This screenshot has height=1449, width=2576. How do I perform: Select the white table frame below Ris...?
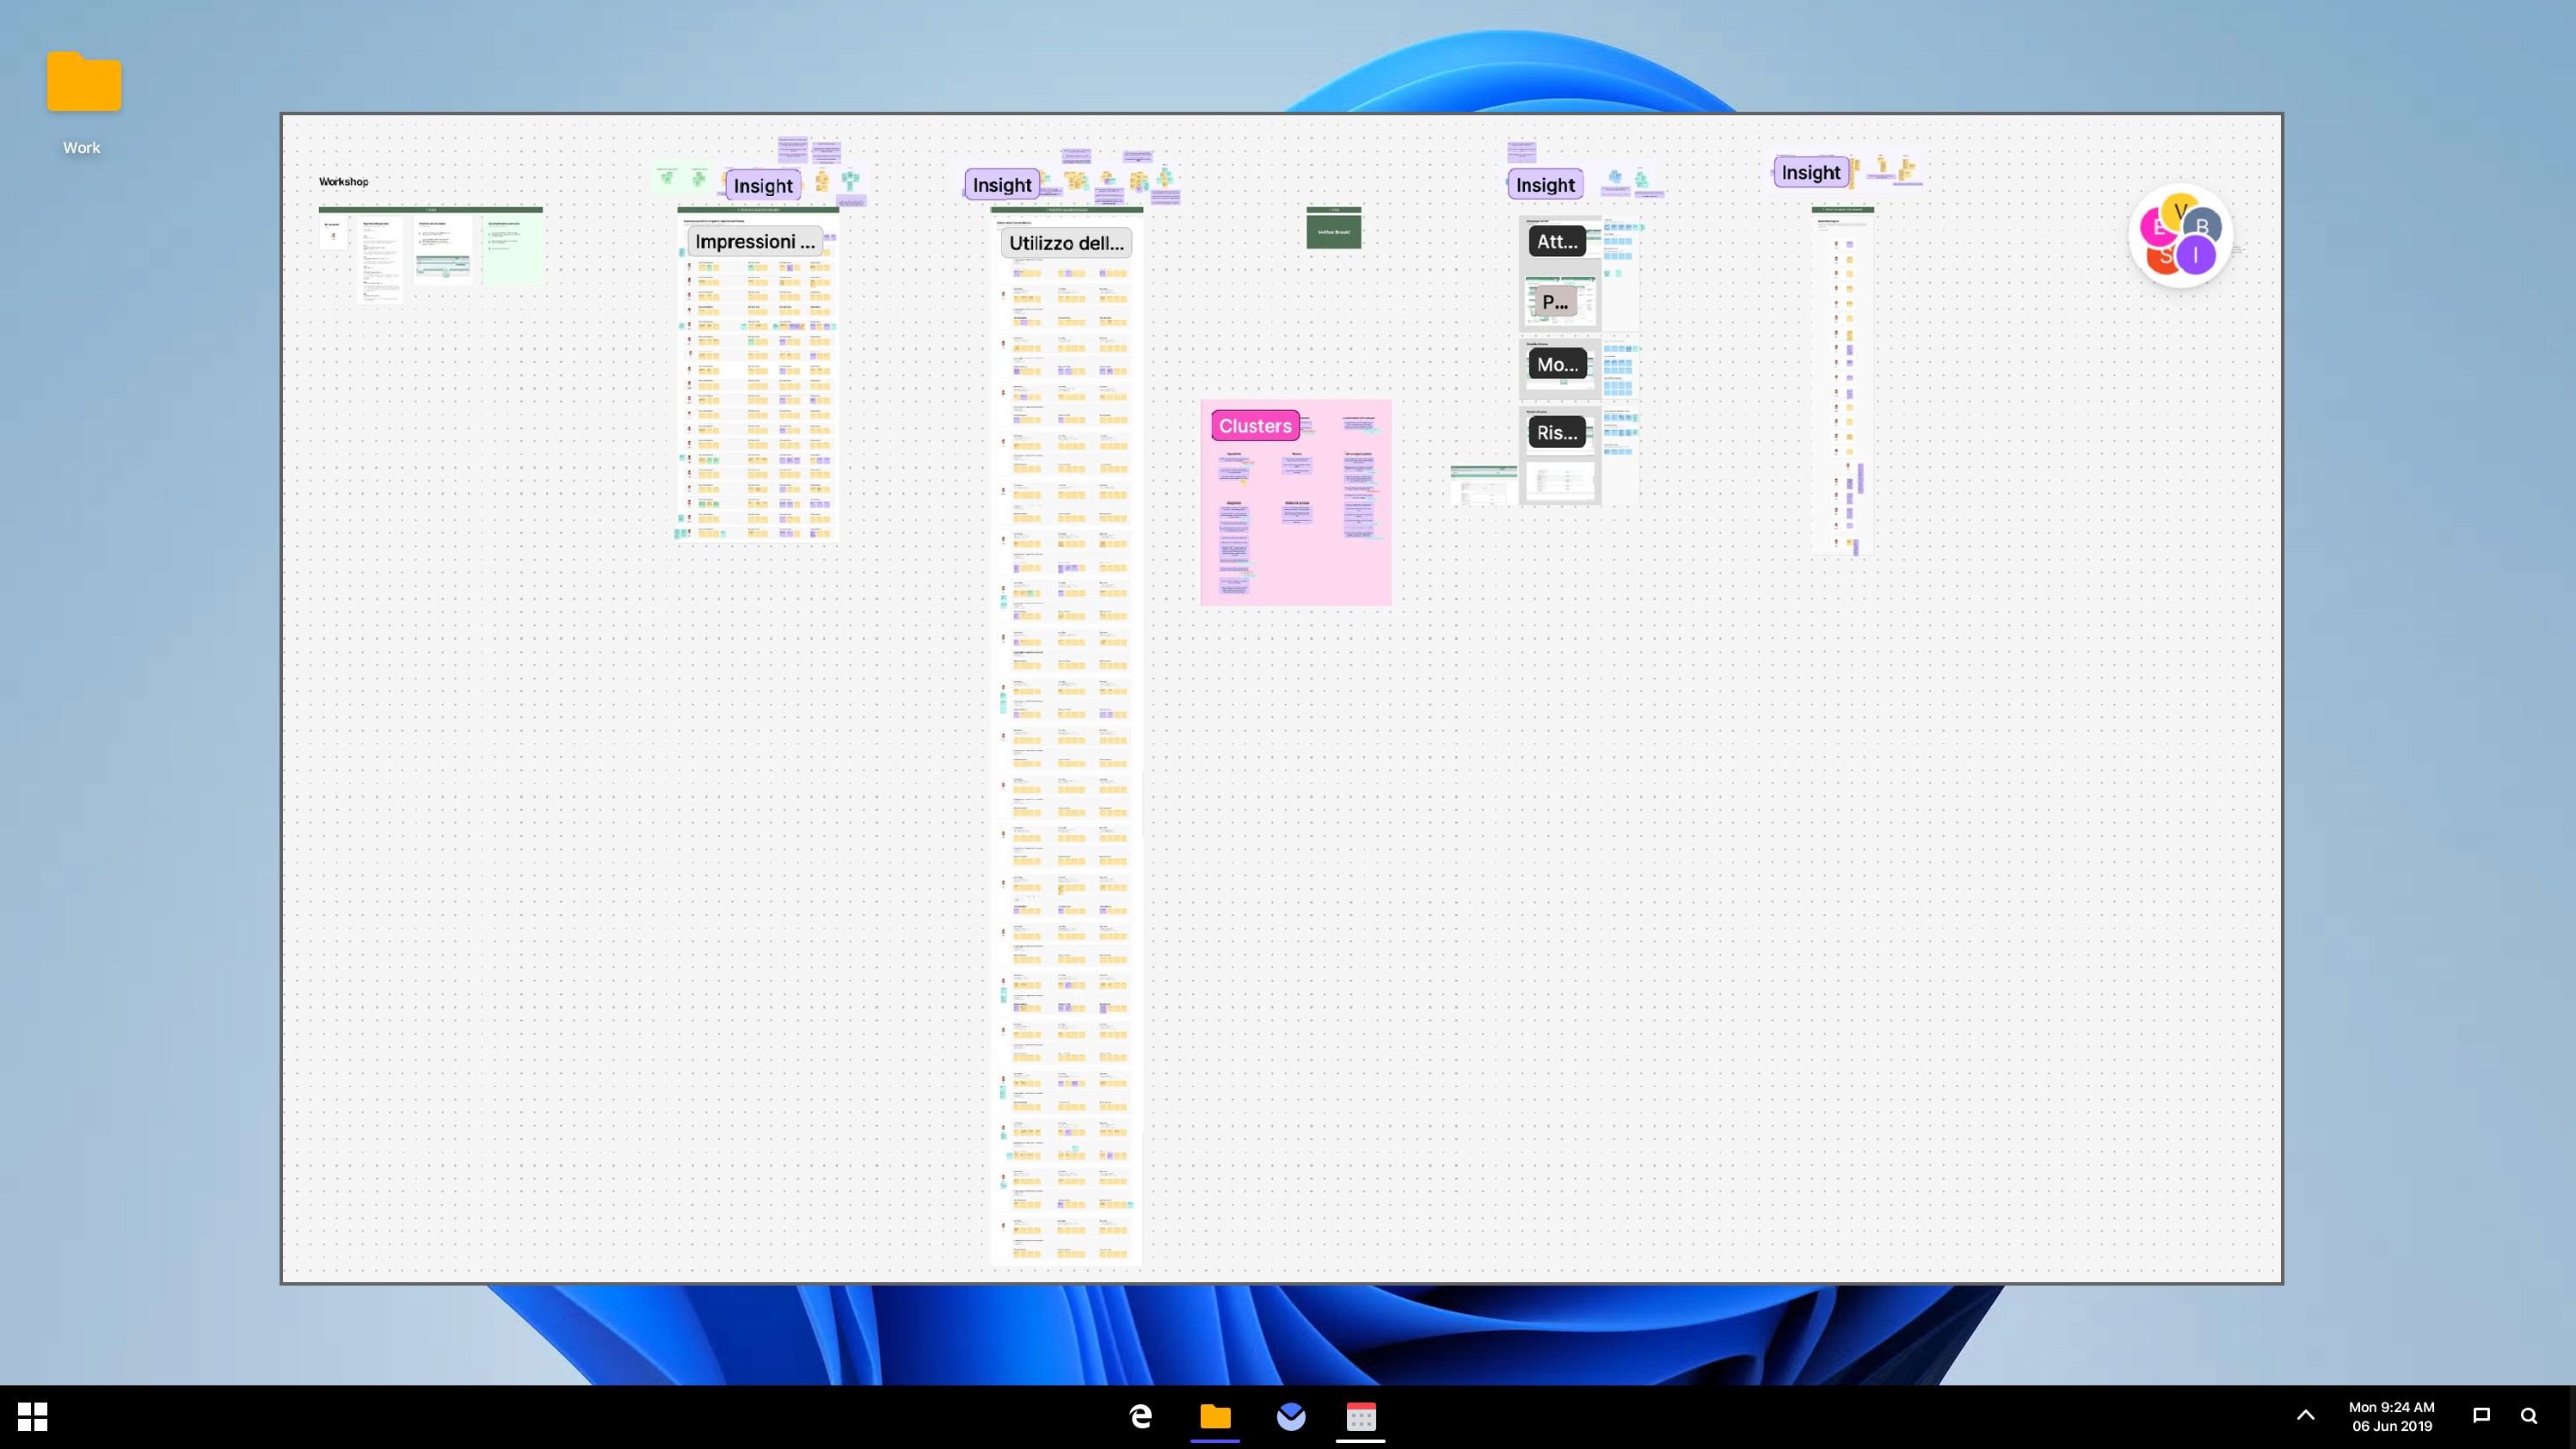pyautogui.click(x=1560, y=480)
